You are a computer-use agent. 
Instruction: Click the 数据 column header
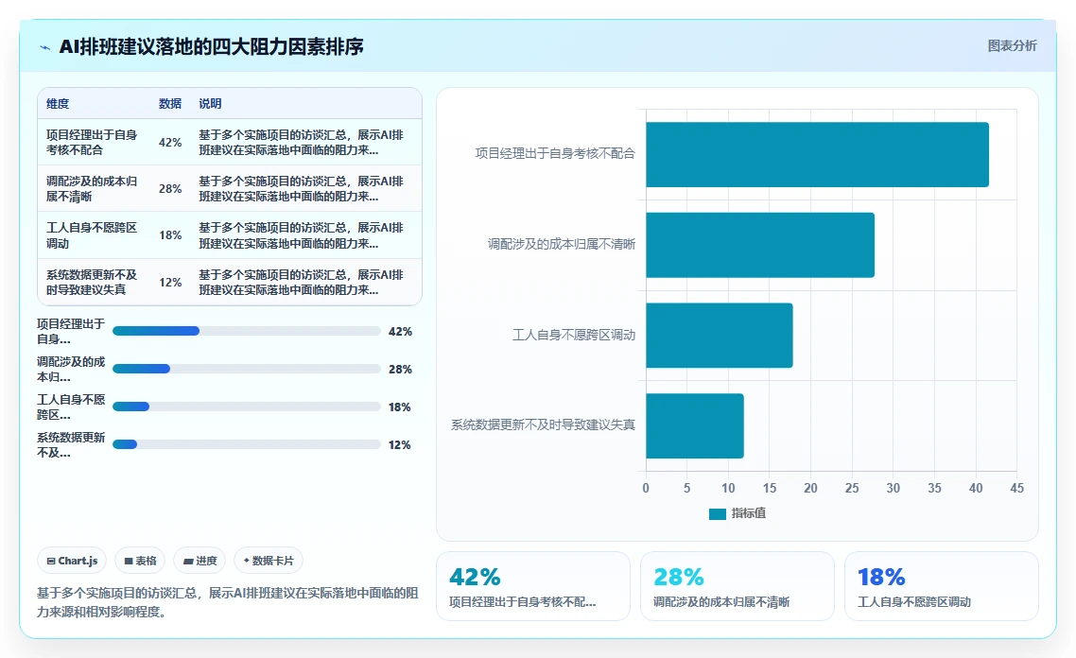click(170, 104)
